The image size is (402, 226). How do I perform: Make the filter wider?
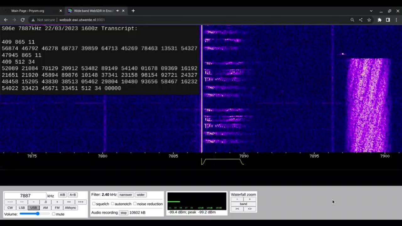click(x=140, y=195)
